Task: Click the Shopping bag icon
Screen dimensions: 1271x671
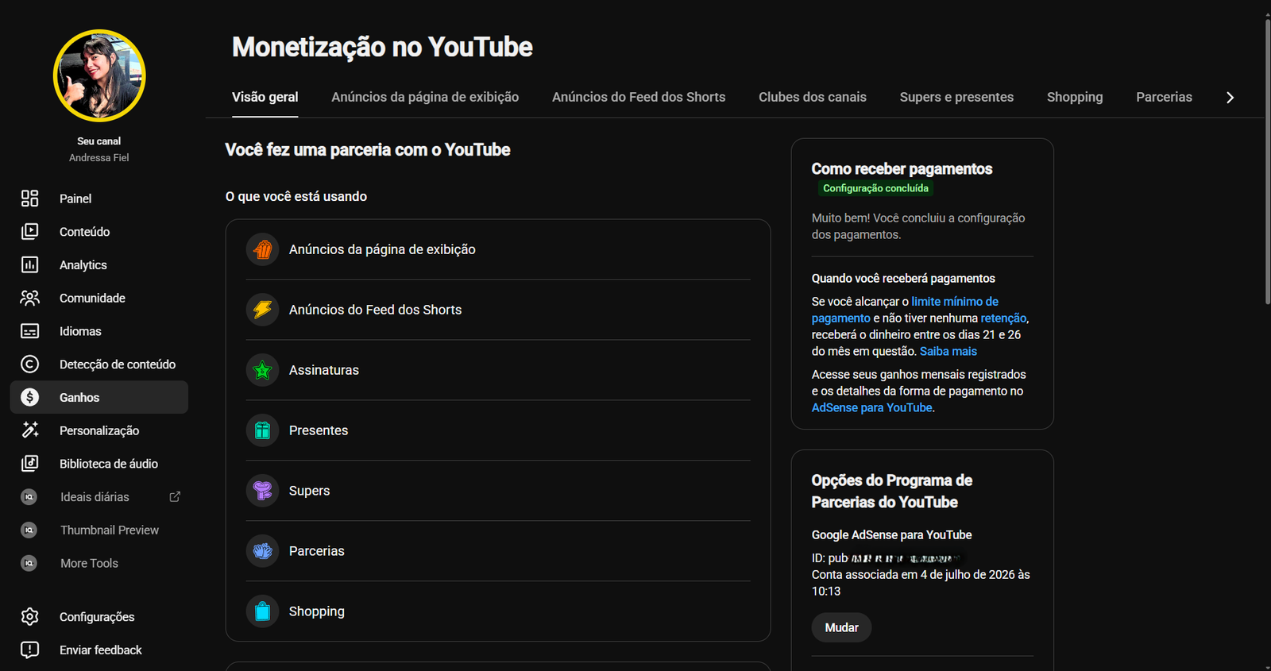Action: [x=263, y=611]
